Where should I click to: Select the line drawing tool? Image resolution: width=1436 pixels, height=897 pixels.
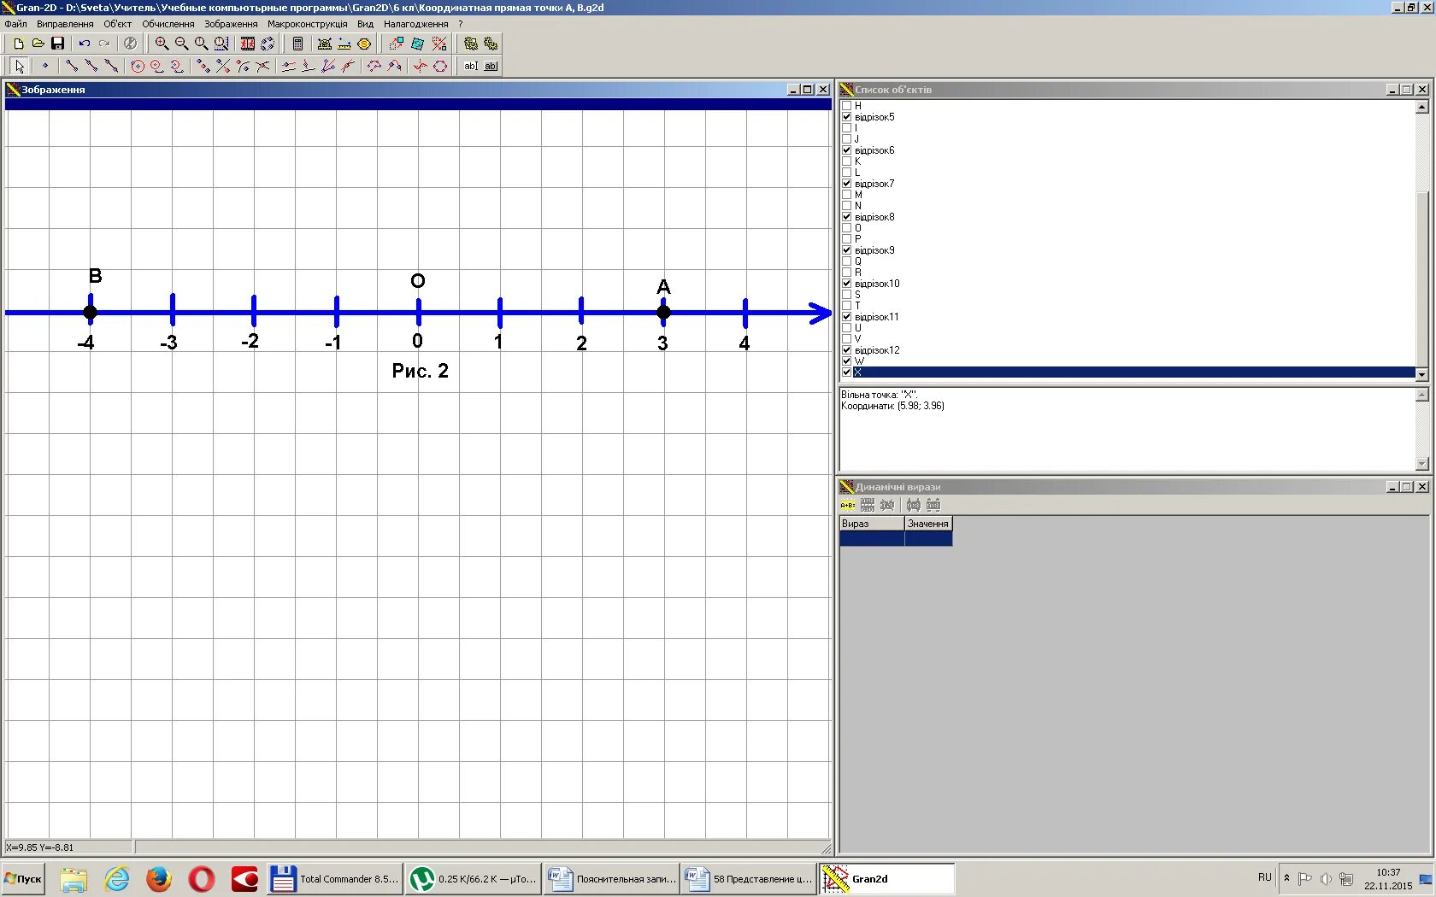tap(111, 66)
